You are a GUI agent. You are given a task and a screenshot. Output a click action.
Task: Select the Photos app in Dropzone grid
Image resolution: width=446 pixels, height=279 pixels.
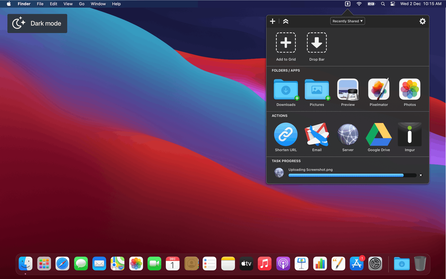410,89
